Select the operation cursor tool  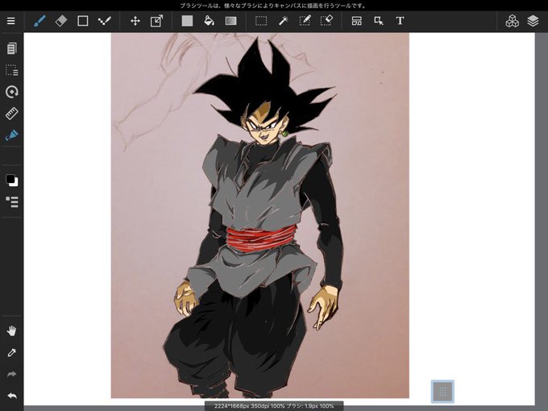coord(379,21)
